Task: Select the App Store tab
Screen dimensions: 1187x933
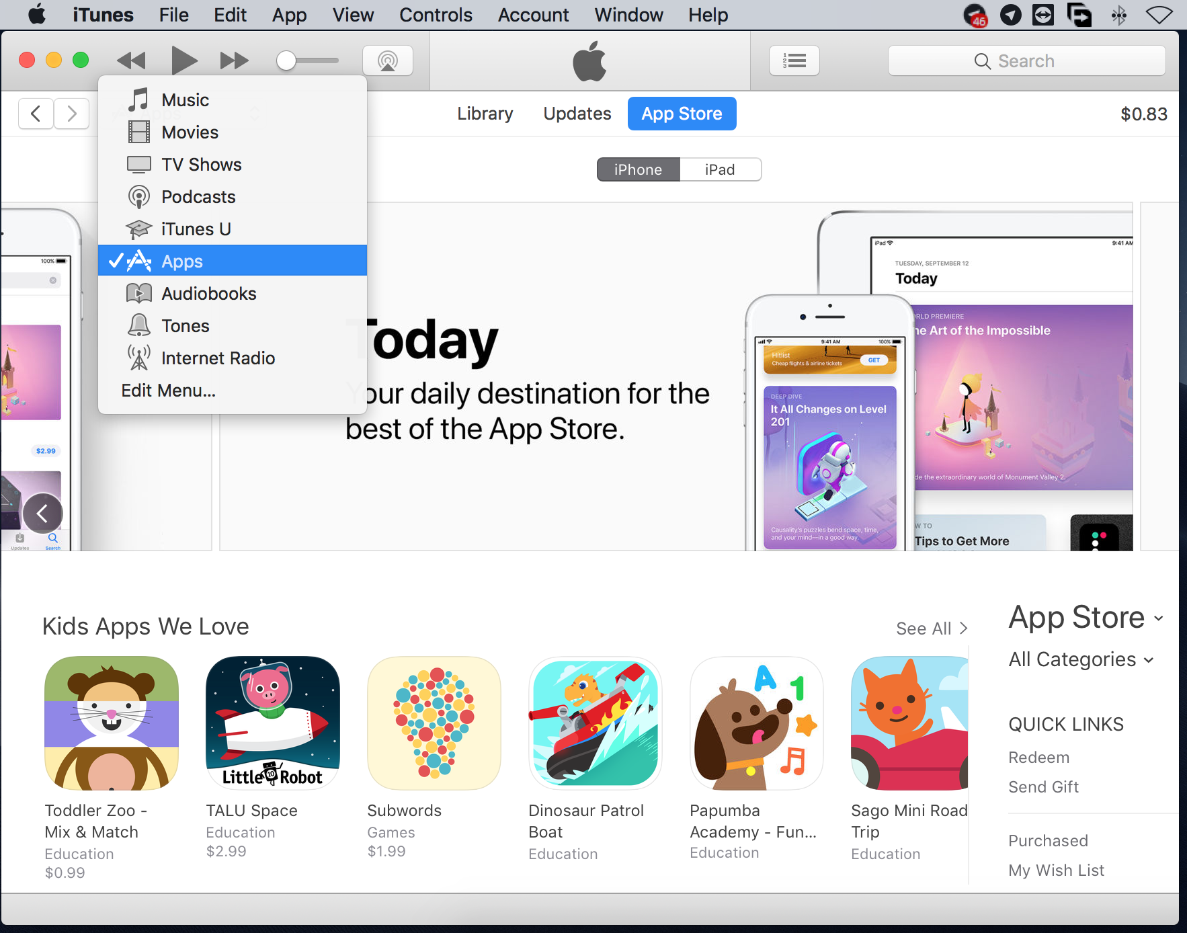Action: click(682, 114)
